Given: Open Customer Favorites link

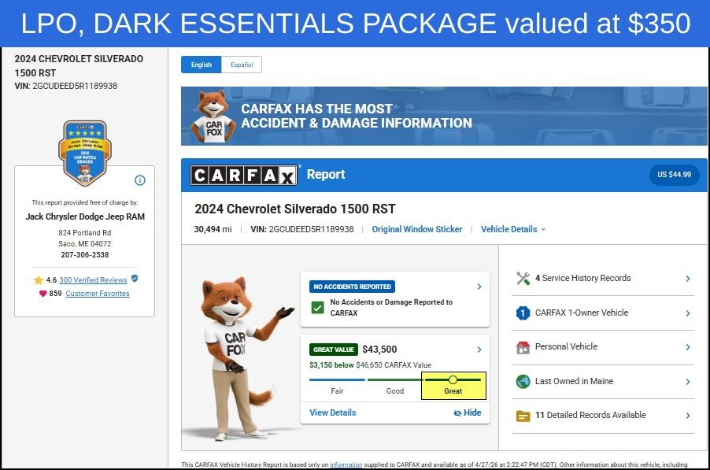Looking at the screenshot, I should (x=98, y=294).
